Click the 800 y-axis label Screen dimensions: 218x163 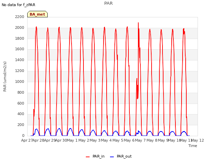point(21,92)
